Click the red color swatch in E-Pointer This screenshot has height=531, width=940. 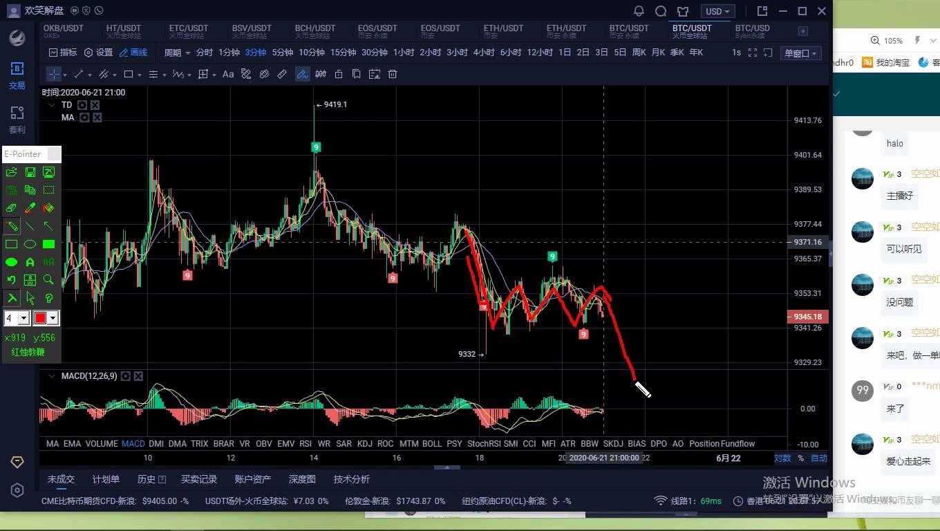pos(40,318)
